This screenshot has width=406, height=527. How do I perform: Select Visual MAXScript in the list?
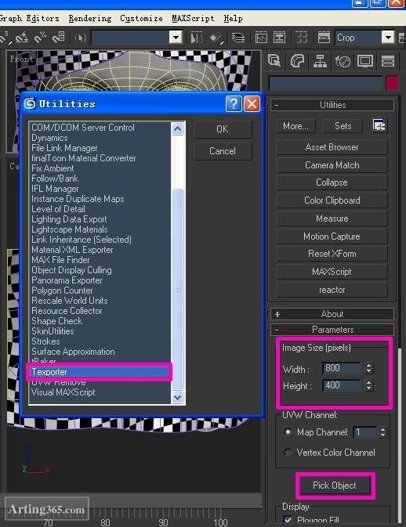pos(63,392)
